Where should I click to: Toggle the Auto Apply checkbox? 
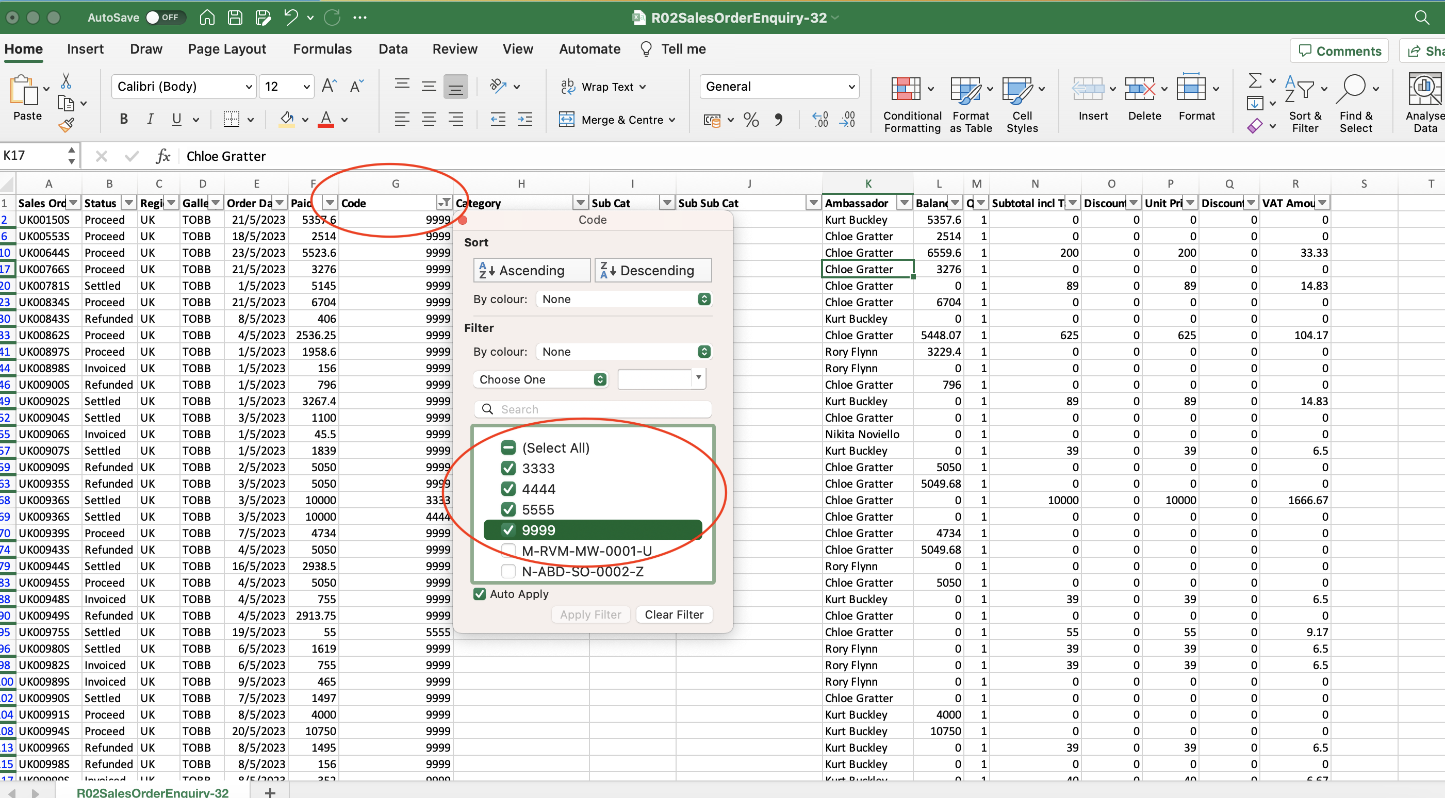pyautogui.click(x=480, y=594)
